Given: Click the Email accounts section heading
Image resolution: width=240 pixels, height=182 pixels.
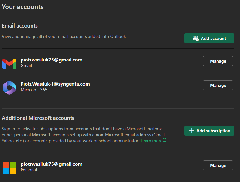Looking at the screenshot, I should coord(20,26).
